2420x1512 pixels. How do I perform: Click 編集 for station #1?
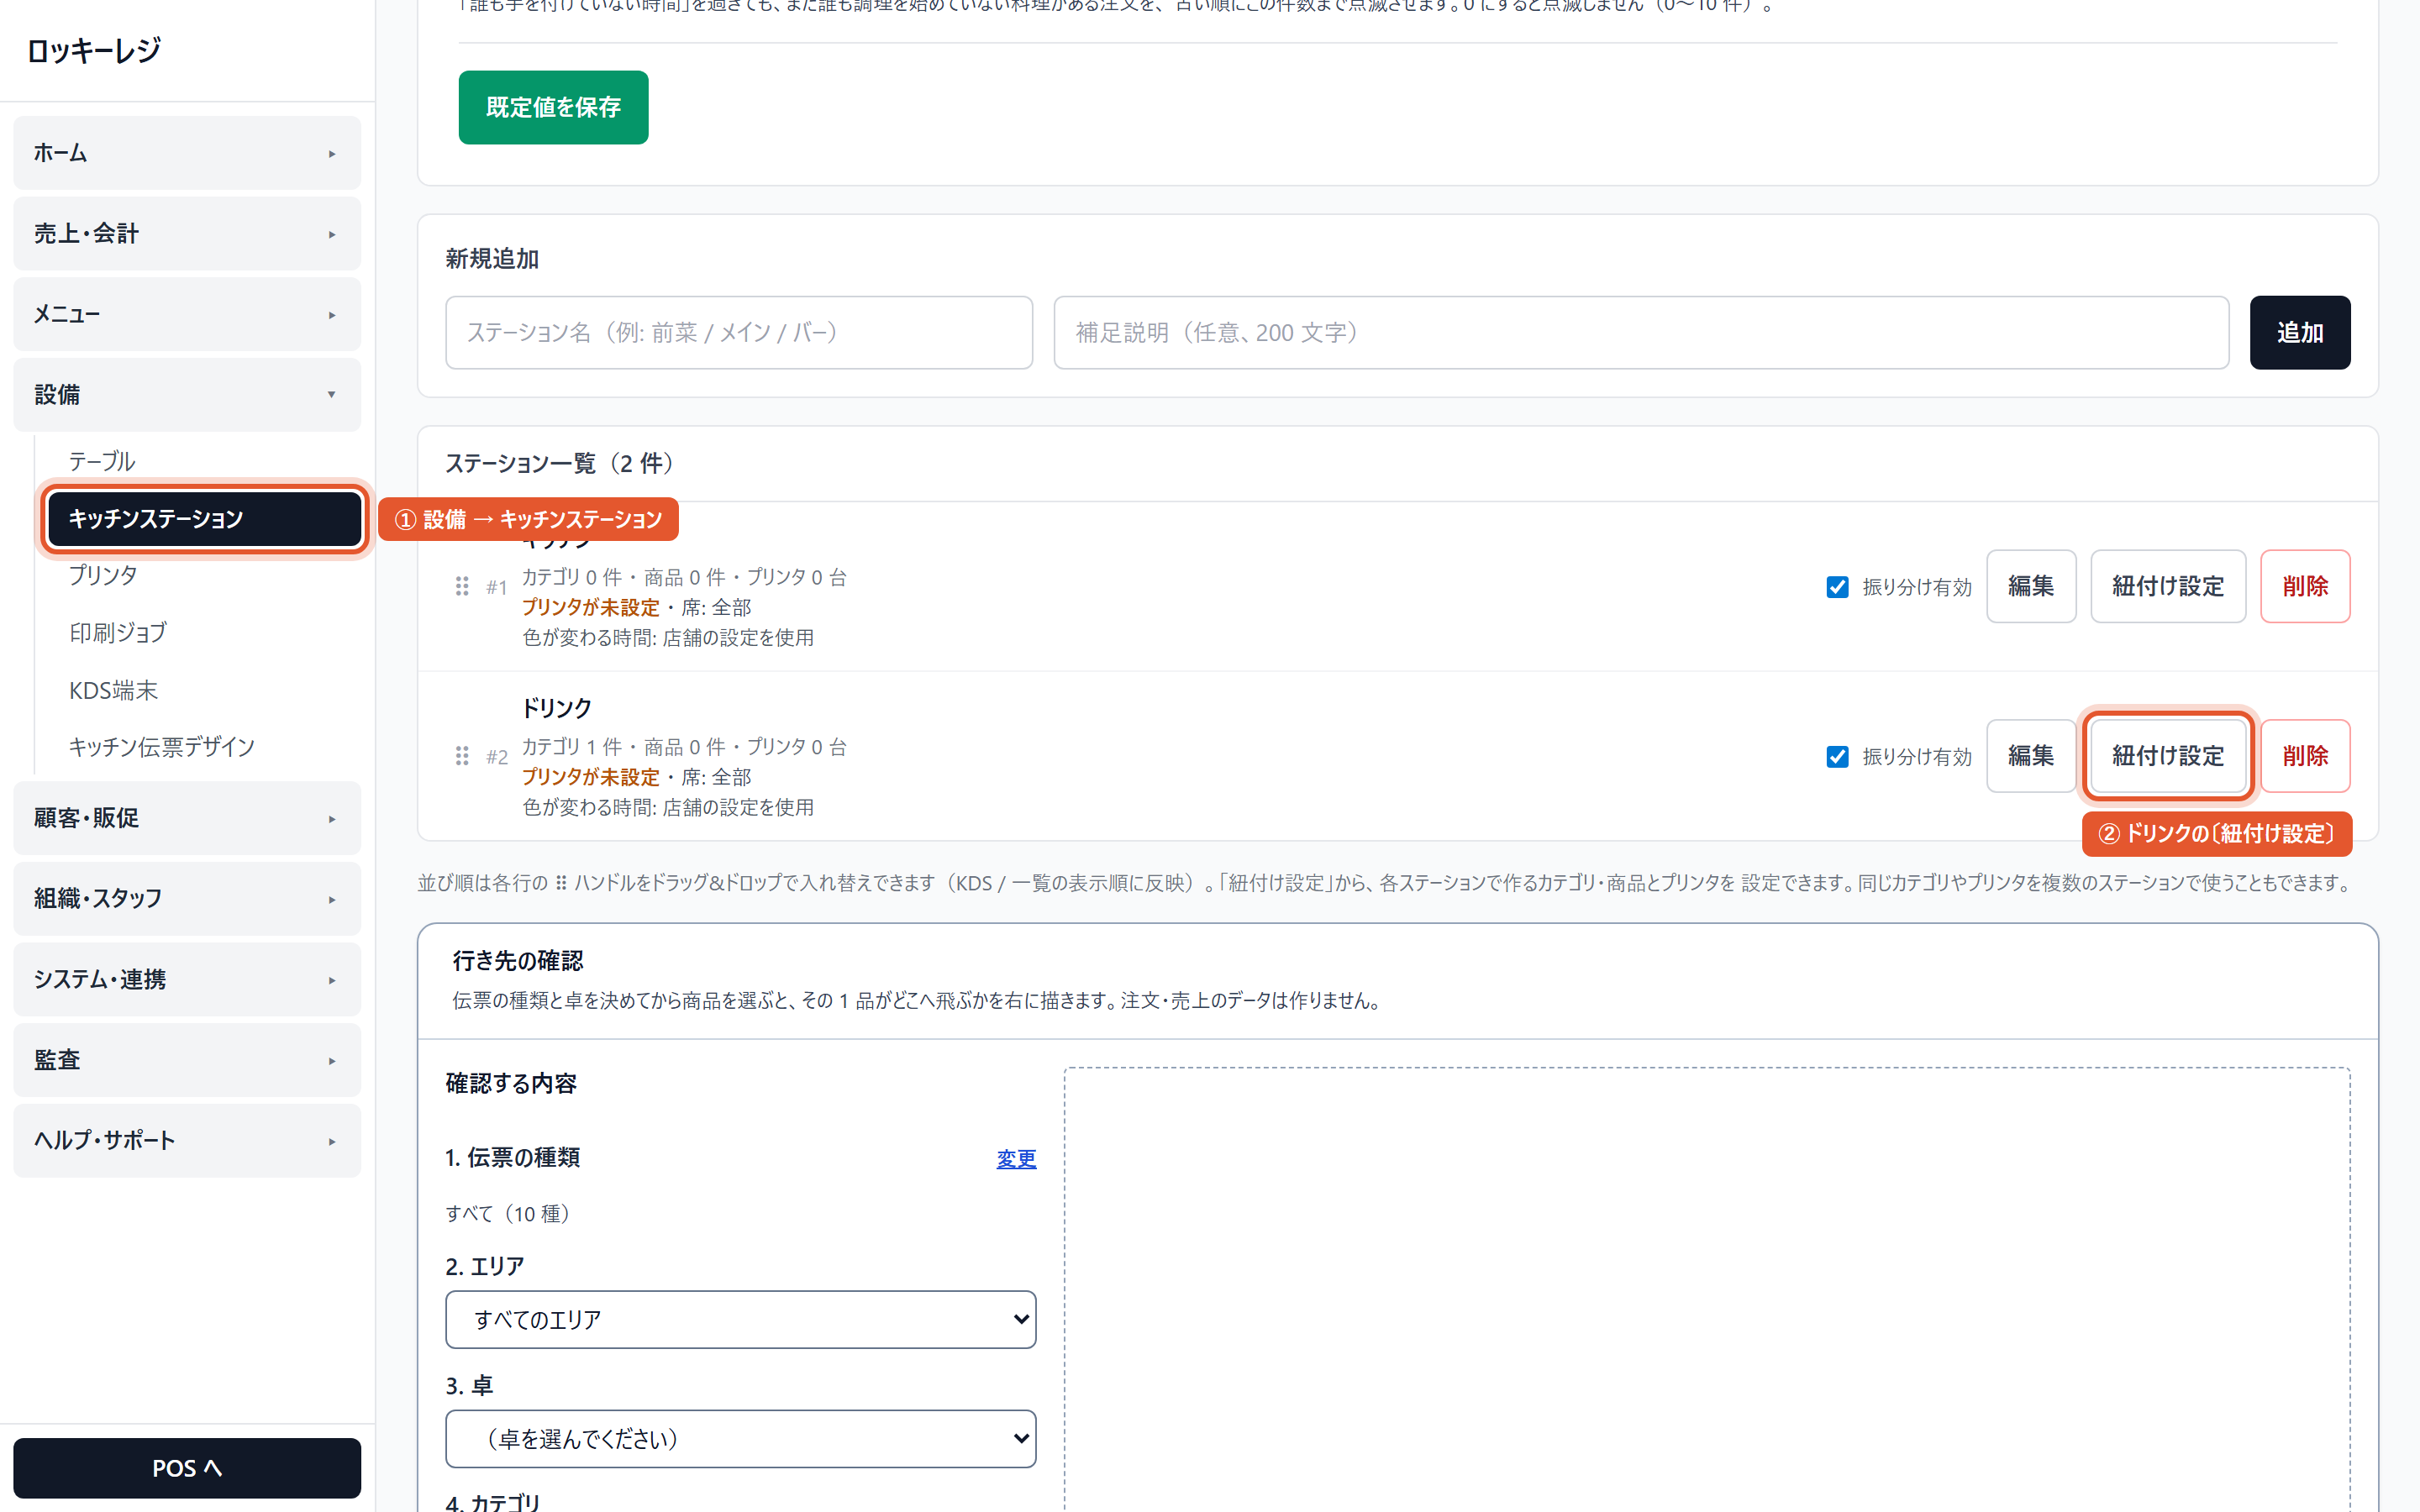(2031, 587)
